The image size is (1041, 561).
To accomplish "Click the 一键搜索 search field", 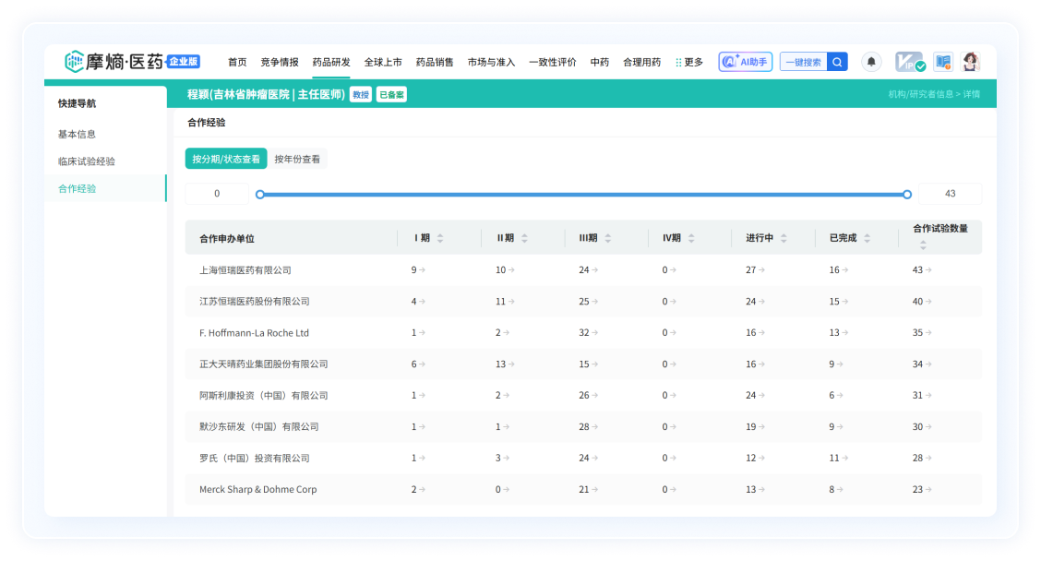I will click(x=803, y=62).
